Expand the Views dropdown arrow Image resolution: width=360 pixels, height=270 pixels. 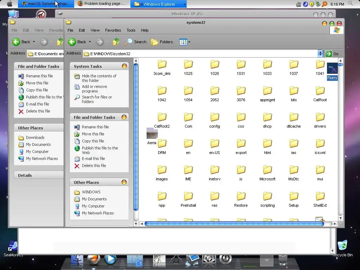[189, 42]
